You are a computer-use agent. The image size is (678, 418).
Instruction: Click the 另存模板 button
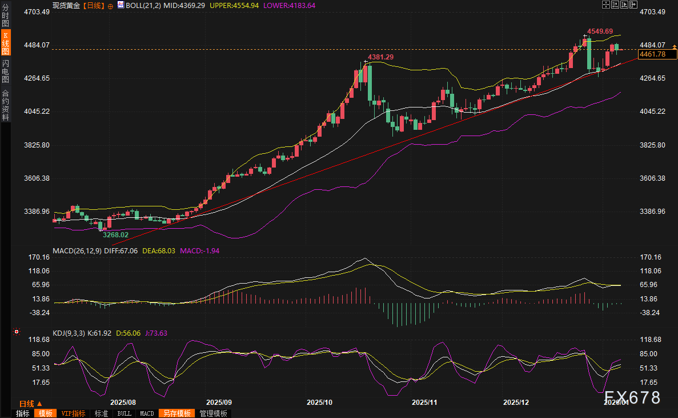tap(176, 413)
